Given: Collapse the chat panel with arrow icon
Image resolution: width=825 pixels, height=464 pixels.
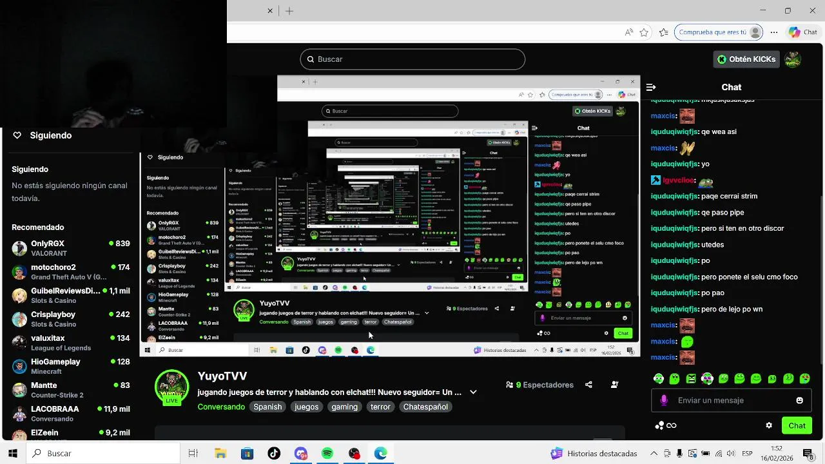Looking at the screenshot, I should pos(651,87).
